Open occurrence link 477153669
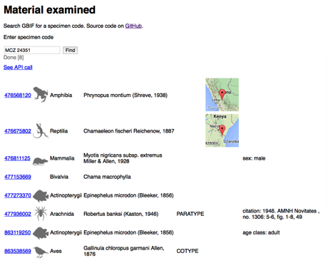This screenshot has height=268, width=328. [18, 177]
